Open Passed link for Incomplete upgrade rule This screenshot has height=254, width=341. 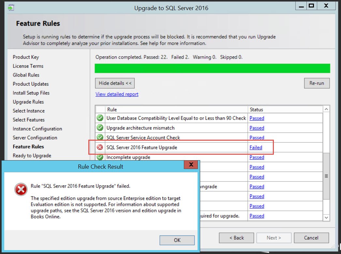(257, 157)
